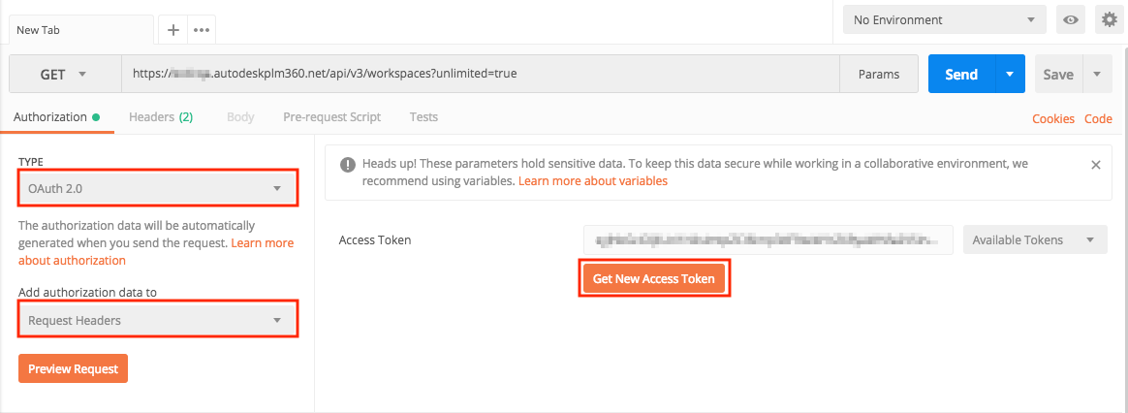Open the three-dots tab options menu
Image resolution: width=1128 pixels, height=413 pixels.
pos(202,29)
